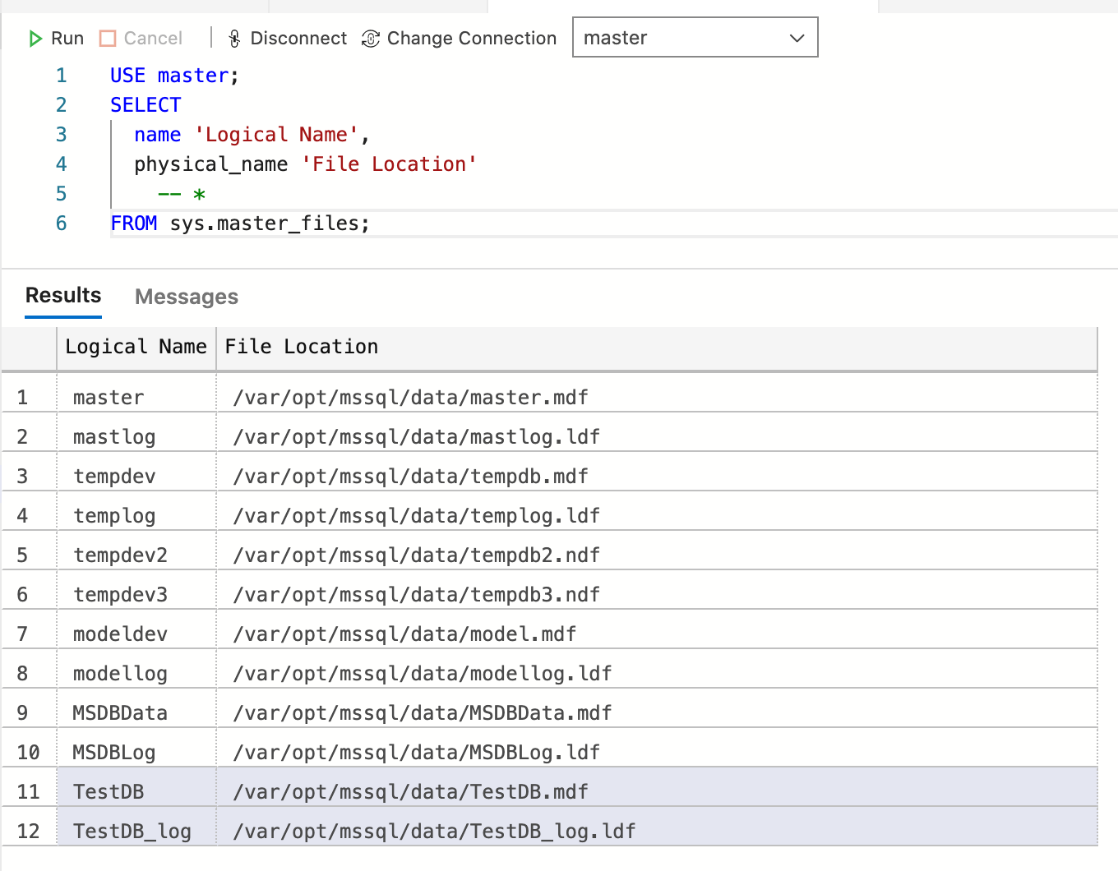Click the Logical Name column header
1118x871 pixels.
point(136,347)
